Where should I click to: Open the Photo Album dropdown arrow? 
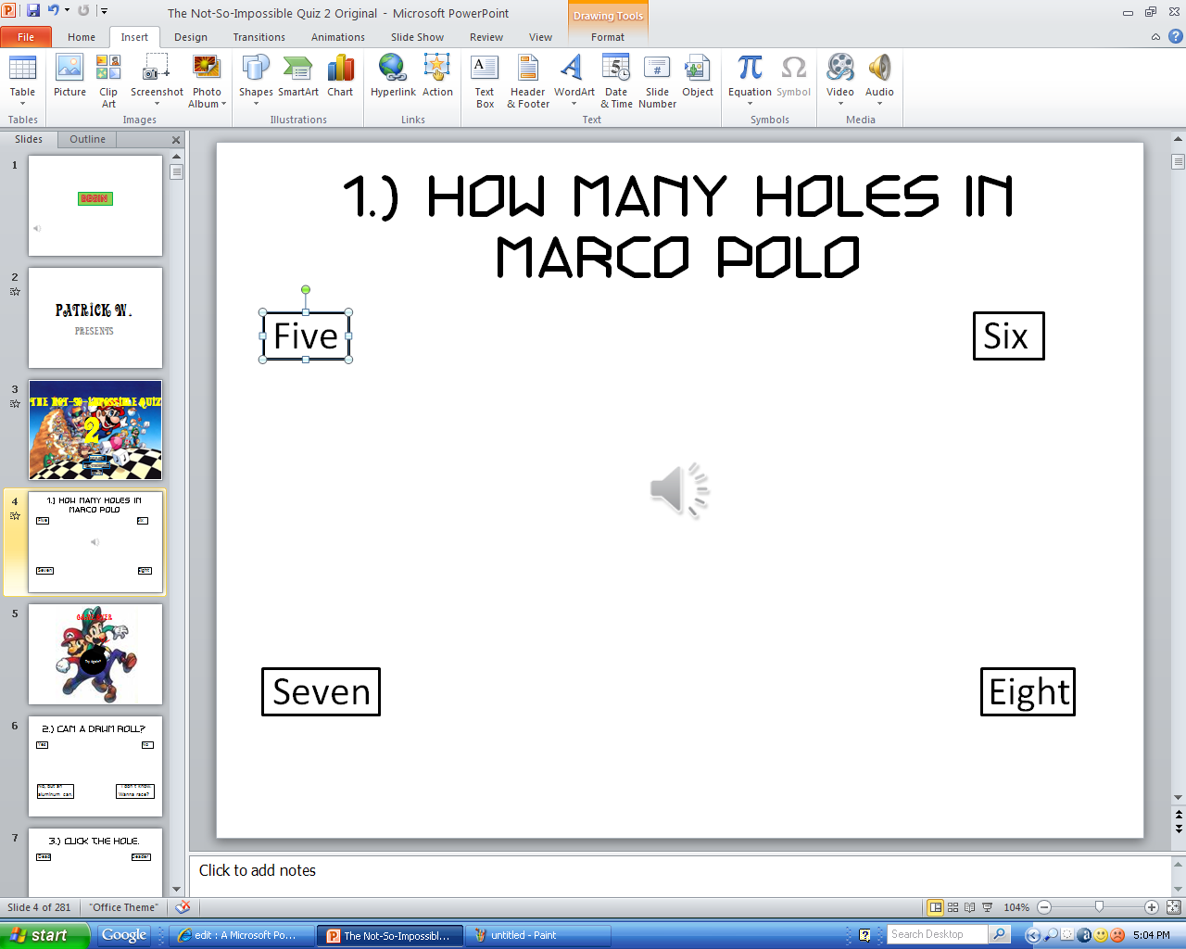pyautogui.click(x=225, y=105)
